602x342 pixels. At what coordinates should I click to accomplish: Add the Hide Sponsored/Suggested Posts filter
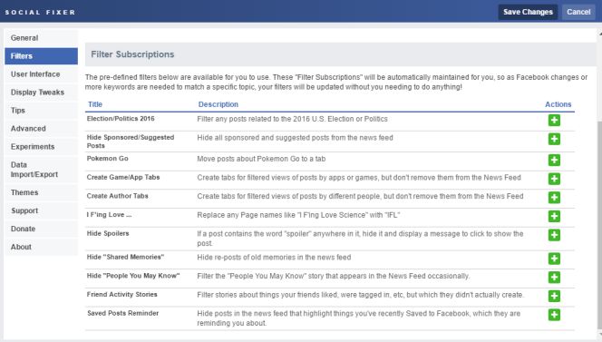pyautogui.click(x=554, y=139)
